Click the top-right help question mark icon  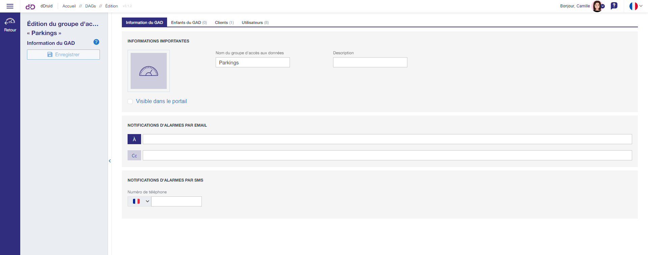tap(614, 6)
